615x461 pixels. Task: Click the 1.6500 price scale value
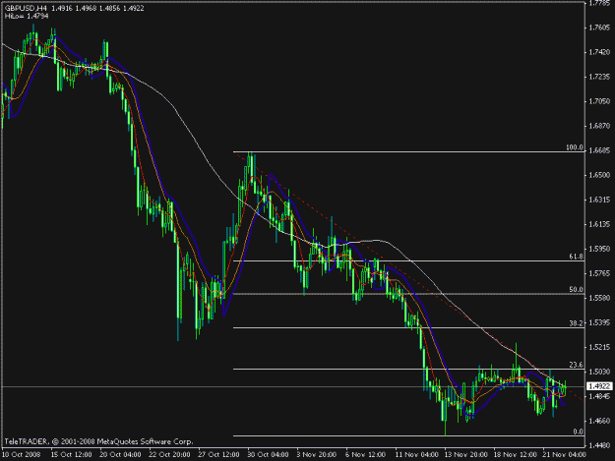[599, 175]
